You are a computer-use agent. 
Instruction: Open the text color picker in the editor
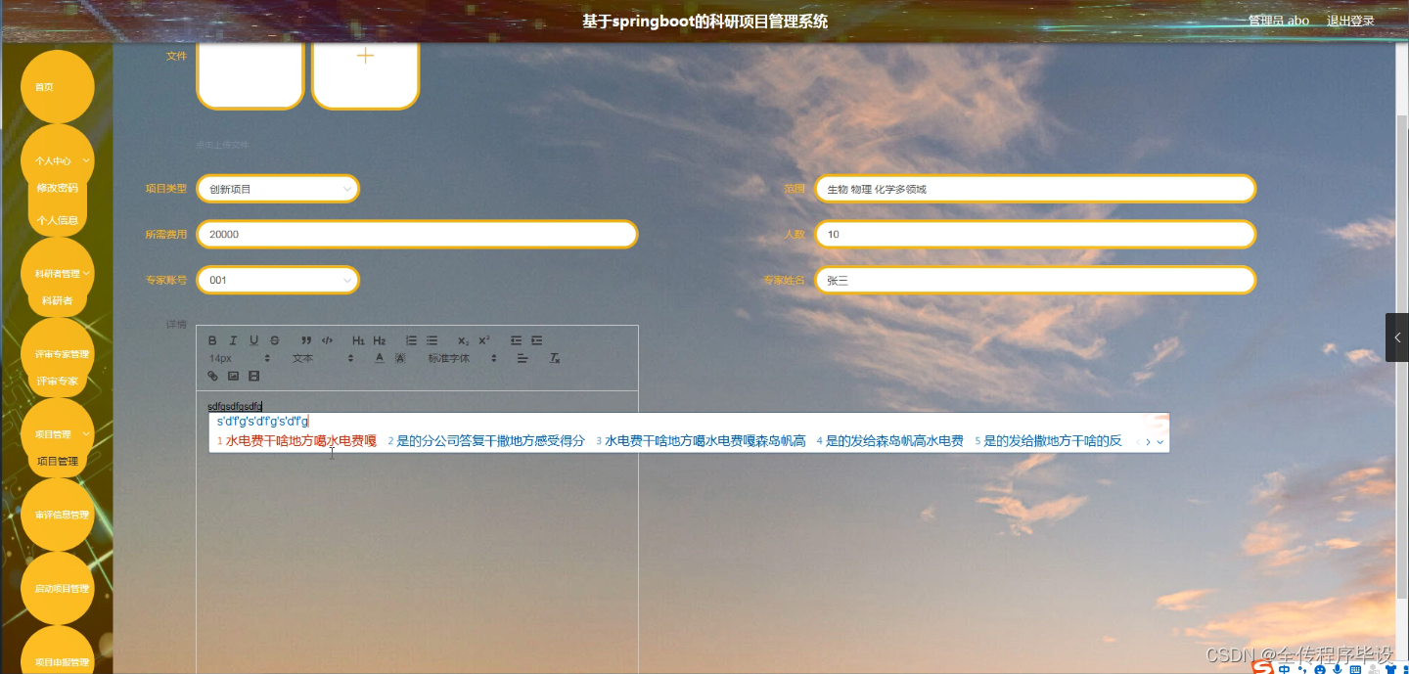[x=379, y=358]
